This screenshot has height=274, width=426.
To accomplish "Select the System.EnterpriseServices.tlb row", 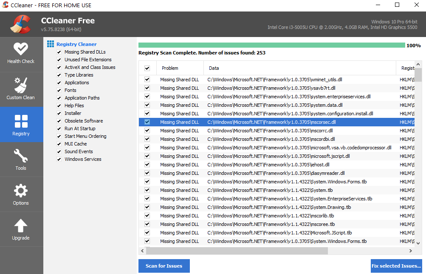I will (277, 199).
